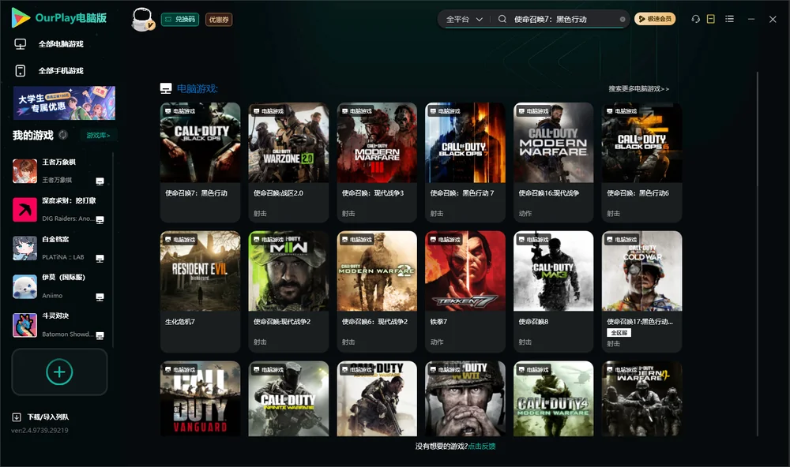Viewport: 790px width, 467px height.
Task: Select the 使命召唤8 MW3 game card
Action: pos(553,291)
